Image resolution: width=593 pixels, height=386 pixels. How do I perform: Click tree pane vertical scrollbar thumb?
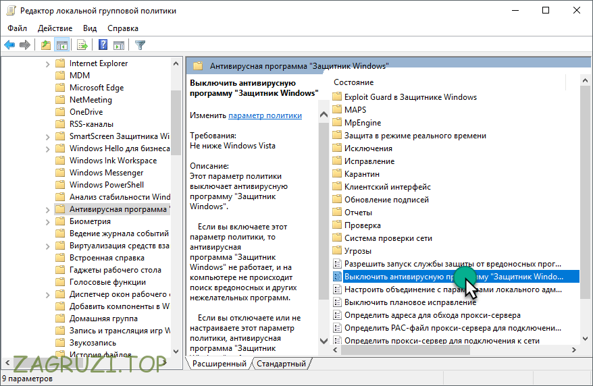click(x=176, y=123)
